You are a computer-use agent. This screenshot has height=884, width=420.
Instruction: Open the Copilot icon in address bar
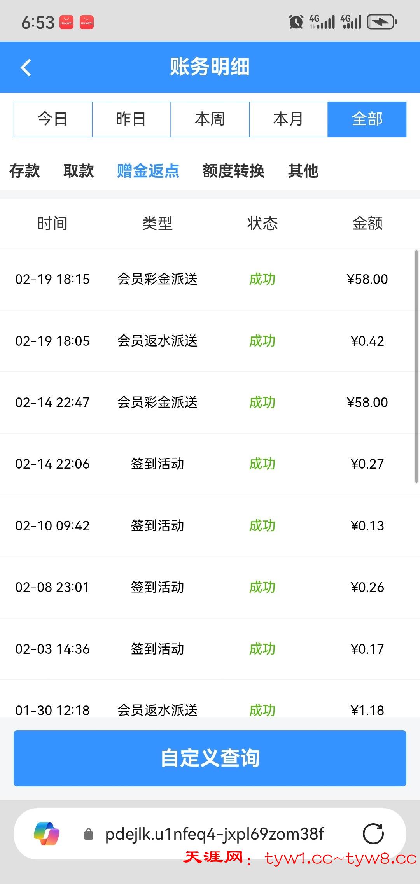pyautogui.click(x=47, y=834)
